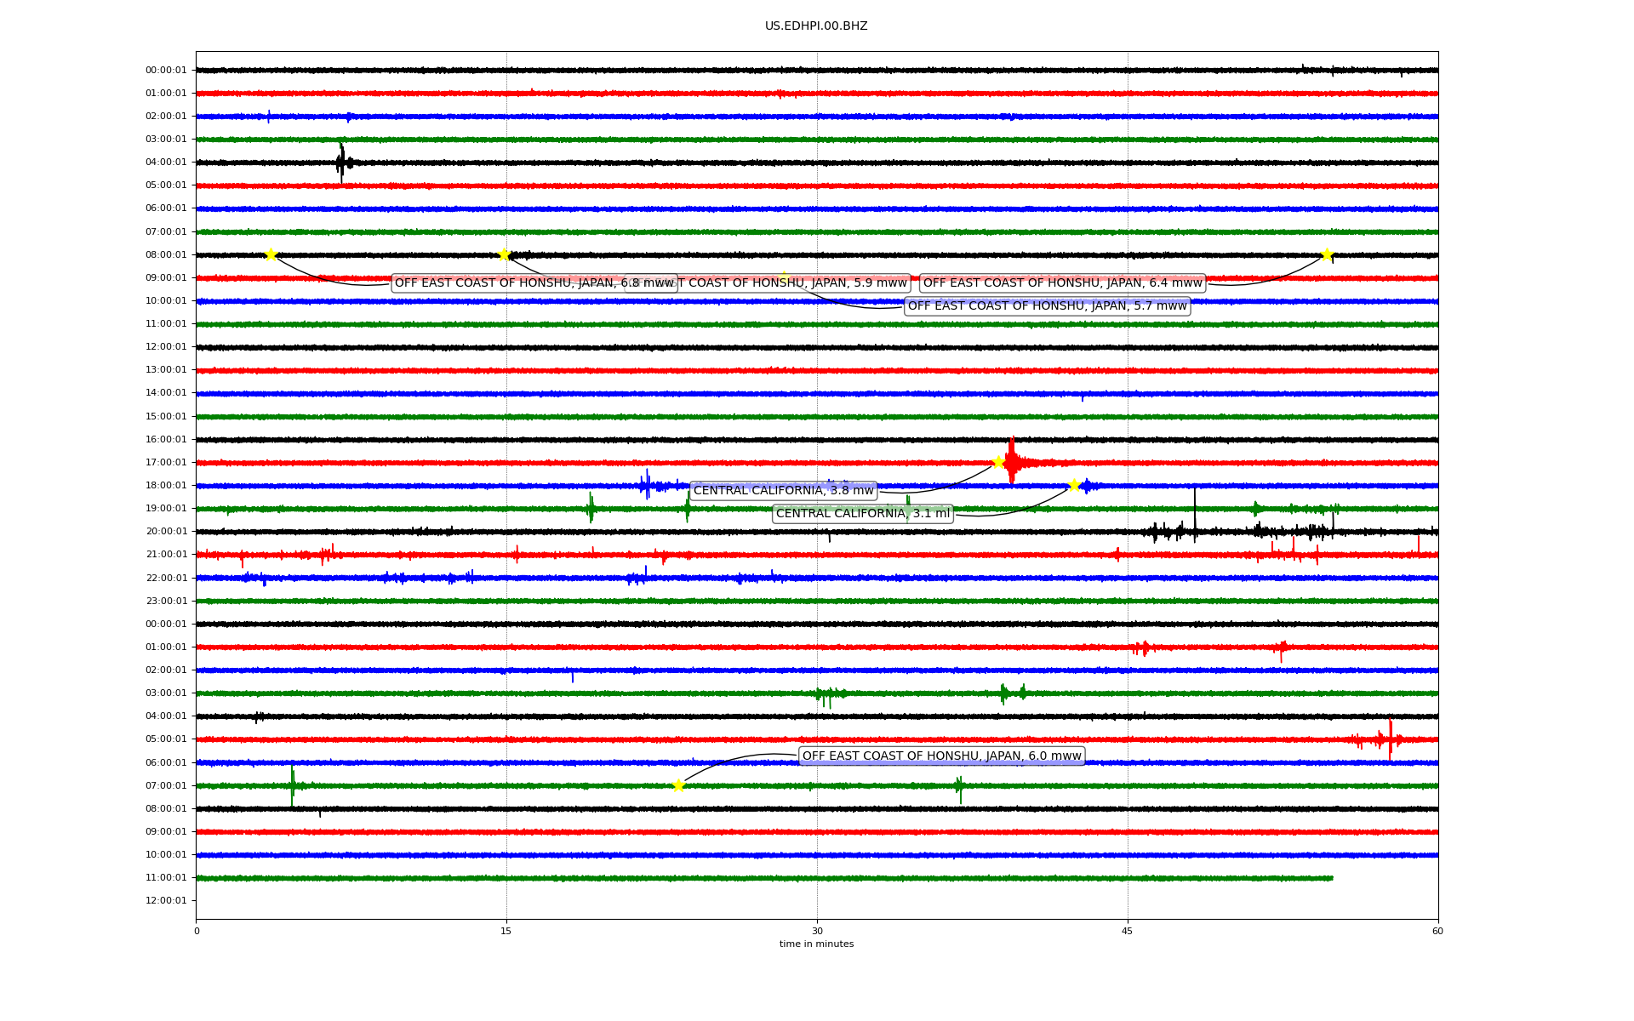Click the 45 minute x-axis tick label
Viewport: 1634px width, 1021px height.
click(1128, 931)
